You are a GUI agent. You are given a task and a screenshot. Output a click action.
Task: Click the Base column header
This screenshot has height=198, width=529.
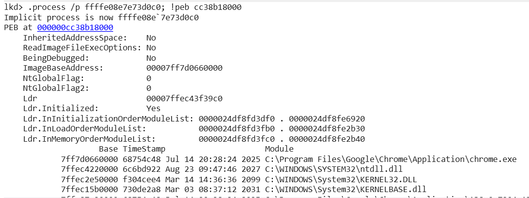(108, 149)
